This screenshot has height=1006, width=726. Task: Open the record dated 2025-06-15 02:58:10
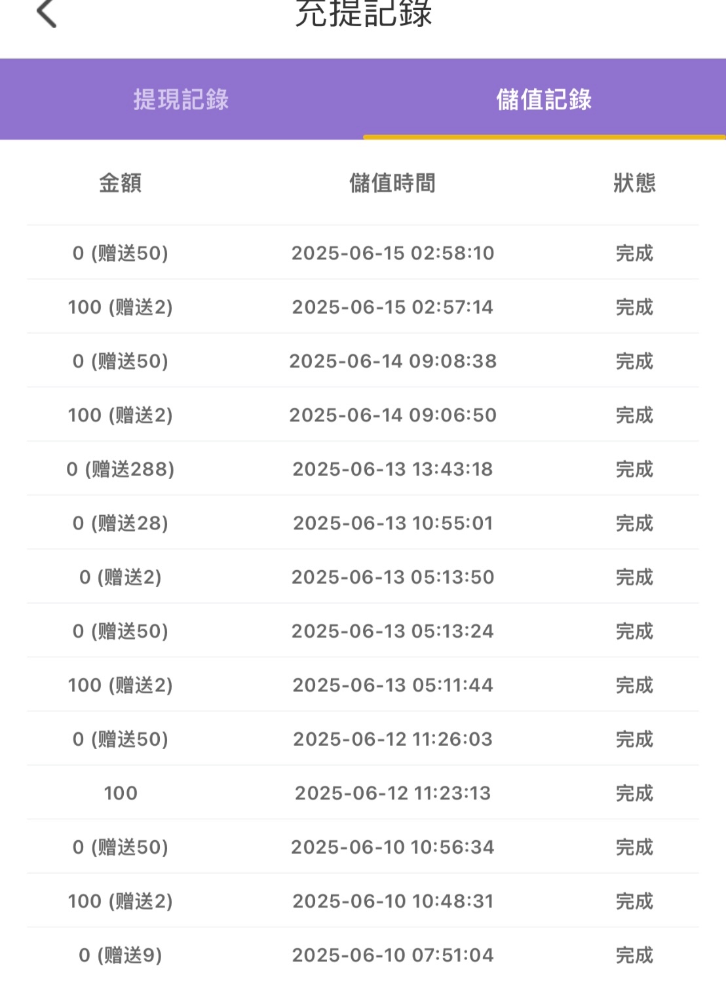click(x=363, y=253)
